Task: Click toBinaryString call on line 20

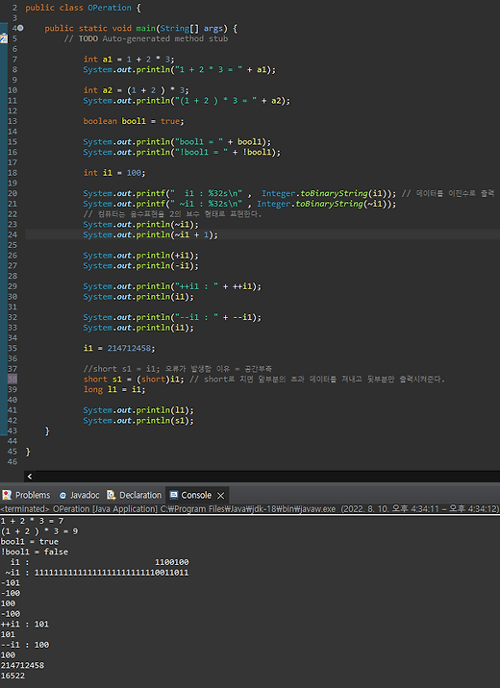Action: click(334, 193)
